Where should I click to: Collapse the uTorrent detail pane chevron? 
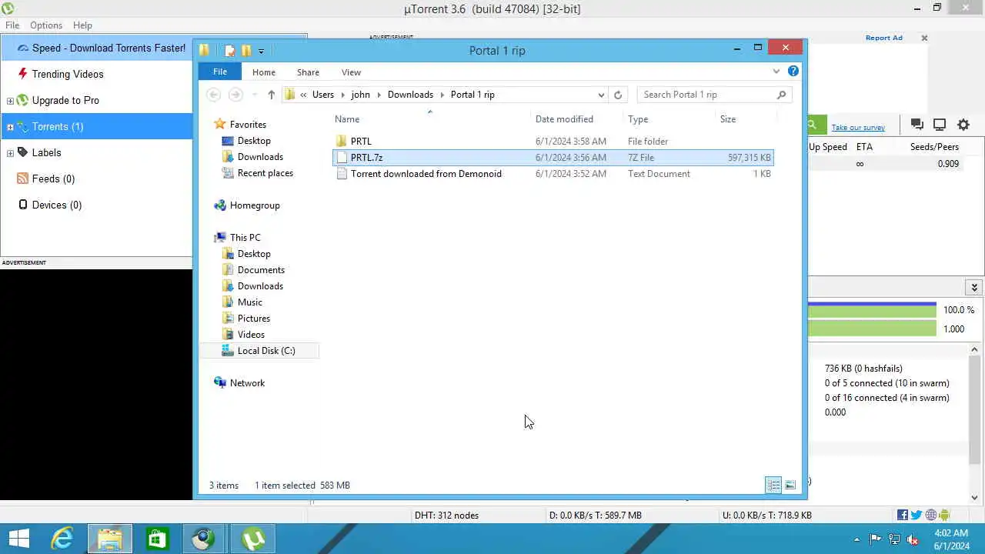[974, 287]
